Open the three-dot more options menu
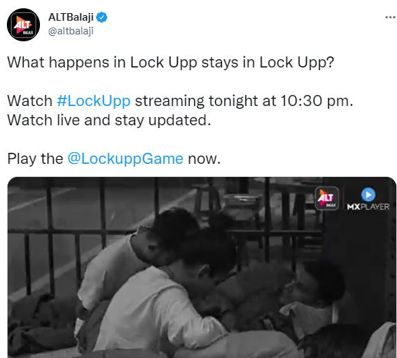Screen dimensions: 397x358 390,17
